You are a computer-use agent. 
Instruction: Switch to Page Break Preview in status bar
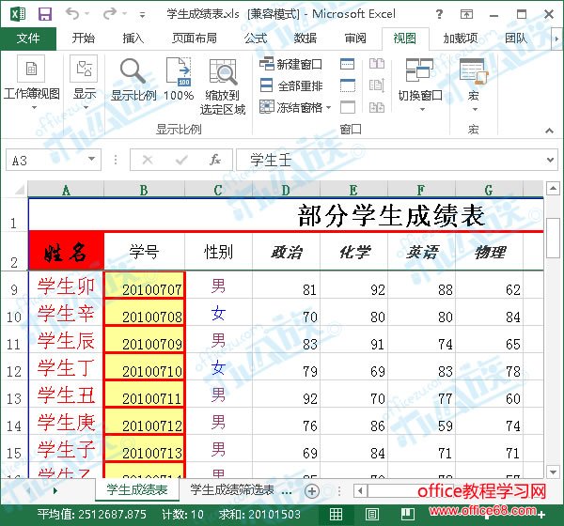tap(408, 514)
